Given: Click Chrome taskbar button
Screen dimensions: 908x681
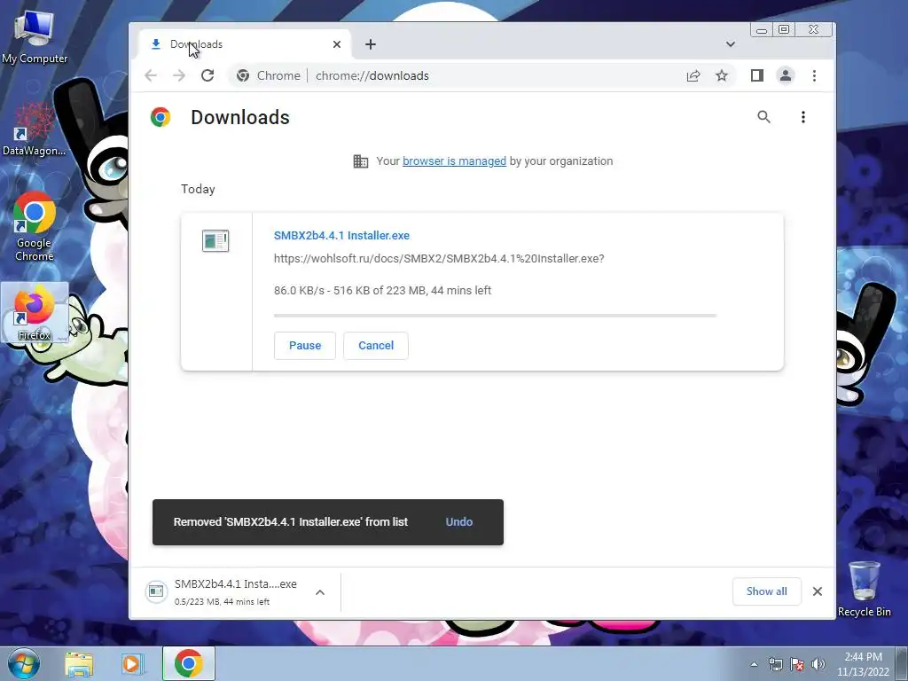Looking at the screenshot, I should (x=189, y=663).
